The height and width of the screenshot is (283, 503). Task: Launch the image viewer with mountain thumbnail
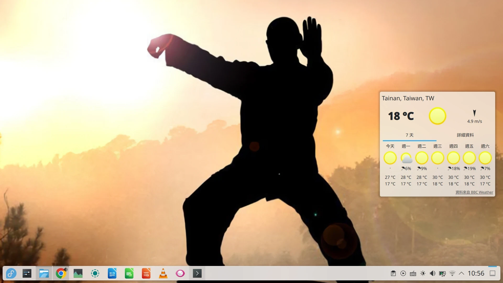tap(78, 273)
